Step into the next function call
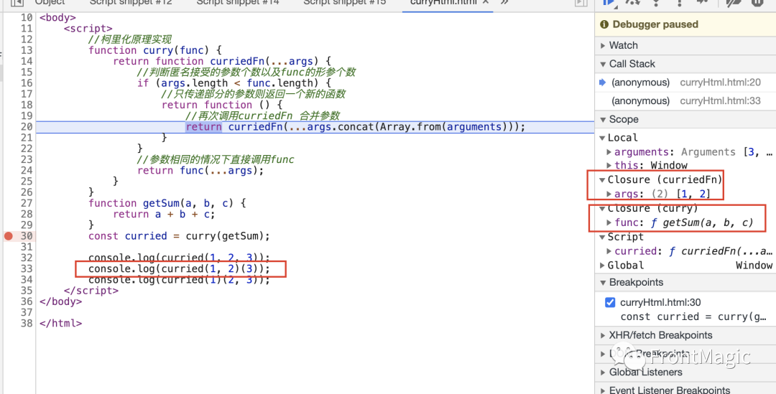 [656, 2]
